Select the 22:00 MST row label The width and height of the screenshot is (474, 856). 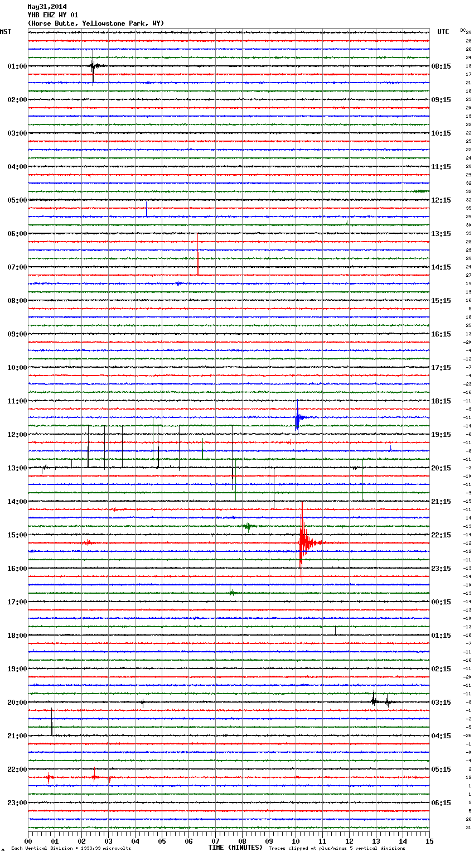[17, 770]
